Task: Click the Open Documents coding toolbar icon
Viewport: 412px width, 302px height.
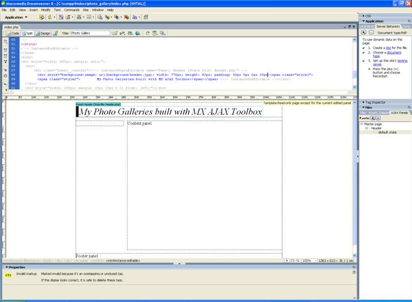Action: [5, 41]
